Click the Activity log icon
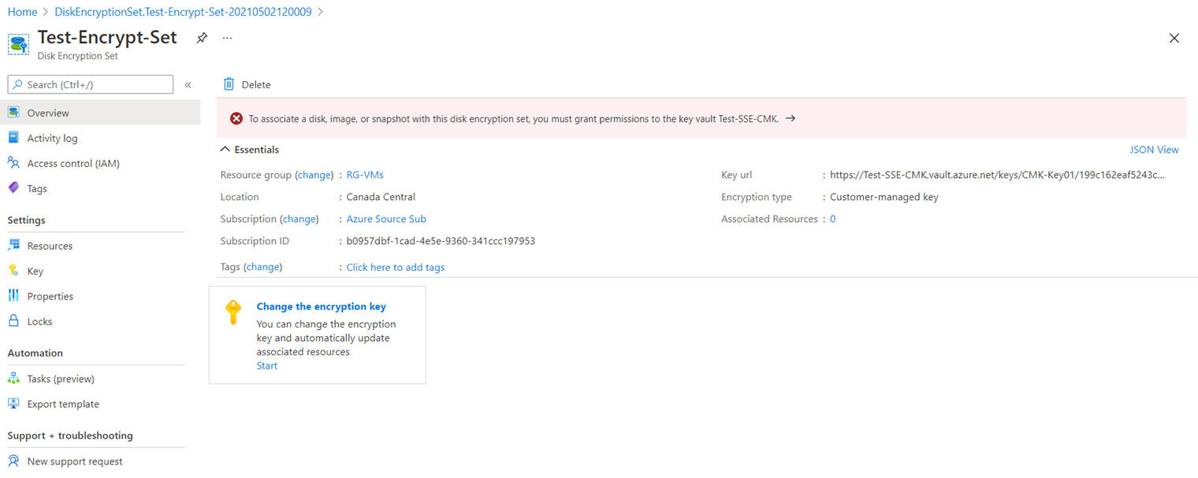This screenshot has height=478, width=1198. click(13, 138)
